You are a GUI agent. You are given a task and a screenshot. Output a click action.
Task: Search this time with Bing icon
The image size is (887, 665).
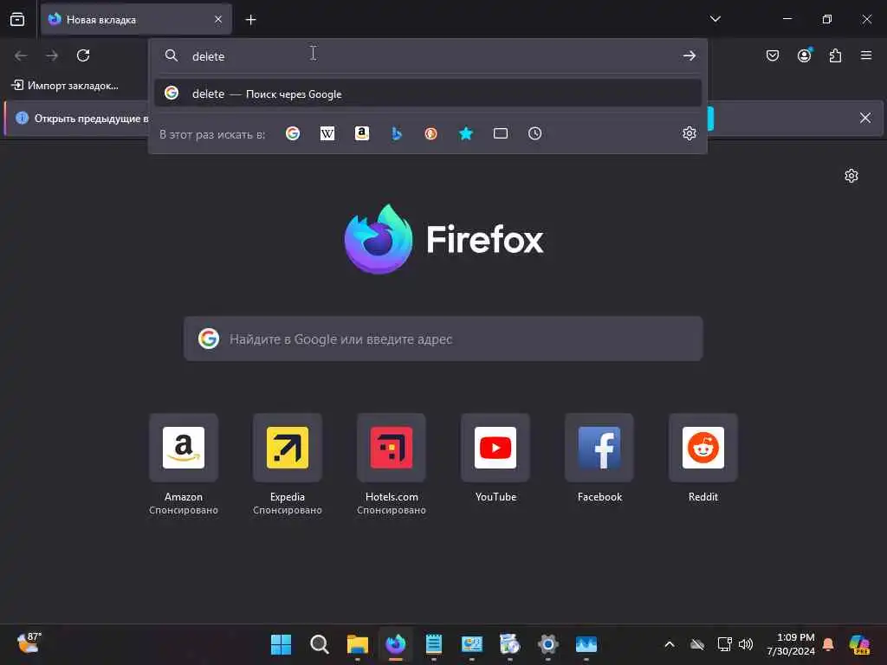(397, 133)
